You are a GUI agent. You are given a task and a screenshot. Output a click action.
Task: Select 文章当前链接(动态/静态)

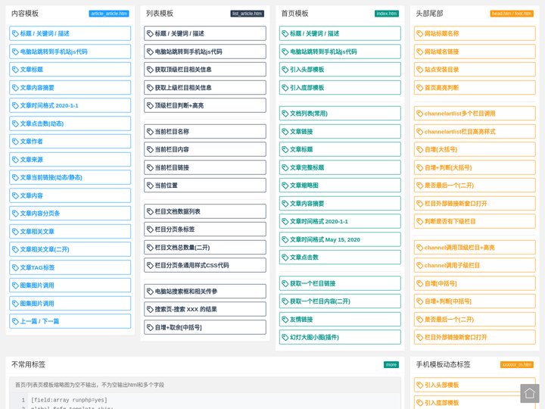[x=70, y=177]
